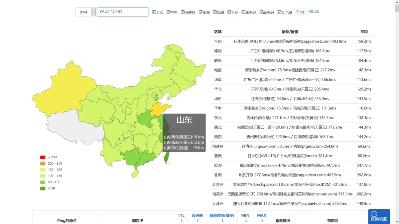Click the red >250 legend swatch
Viewport: 399px width, 224px height.
tap(43, 157)
